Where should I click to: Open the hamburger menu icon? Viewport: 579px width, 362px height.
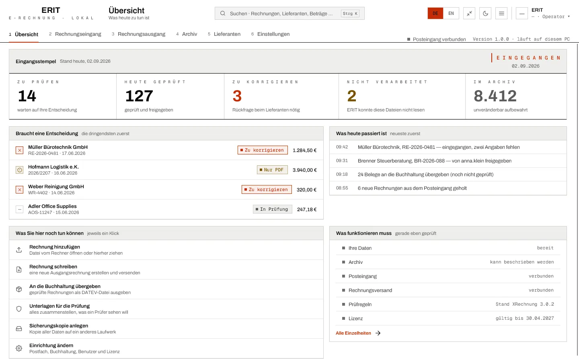501,13
